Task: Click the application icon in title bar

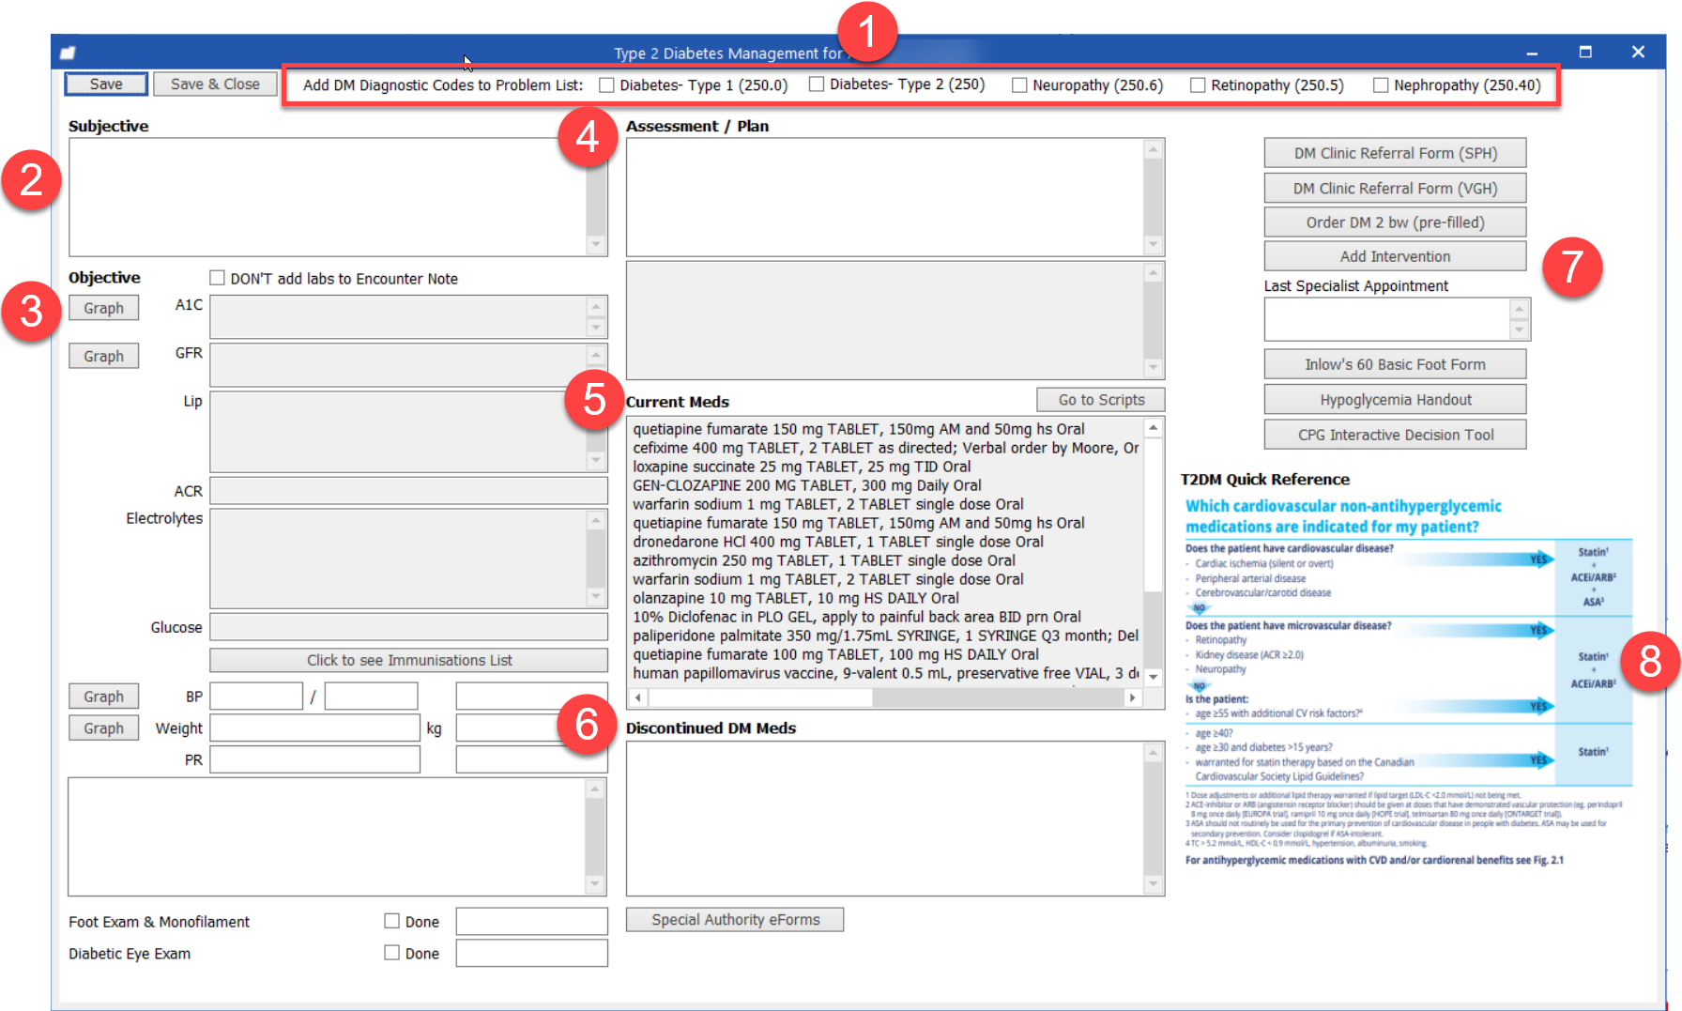Action: [x=68, y=53]
